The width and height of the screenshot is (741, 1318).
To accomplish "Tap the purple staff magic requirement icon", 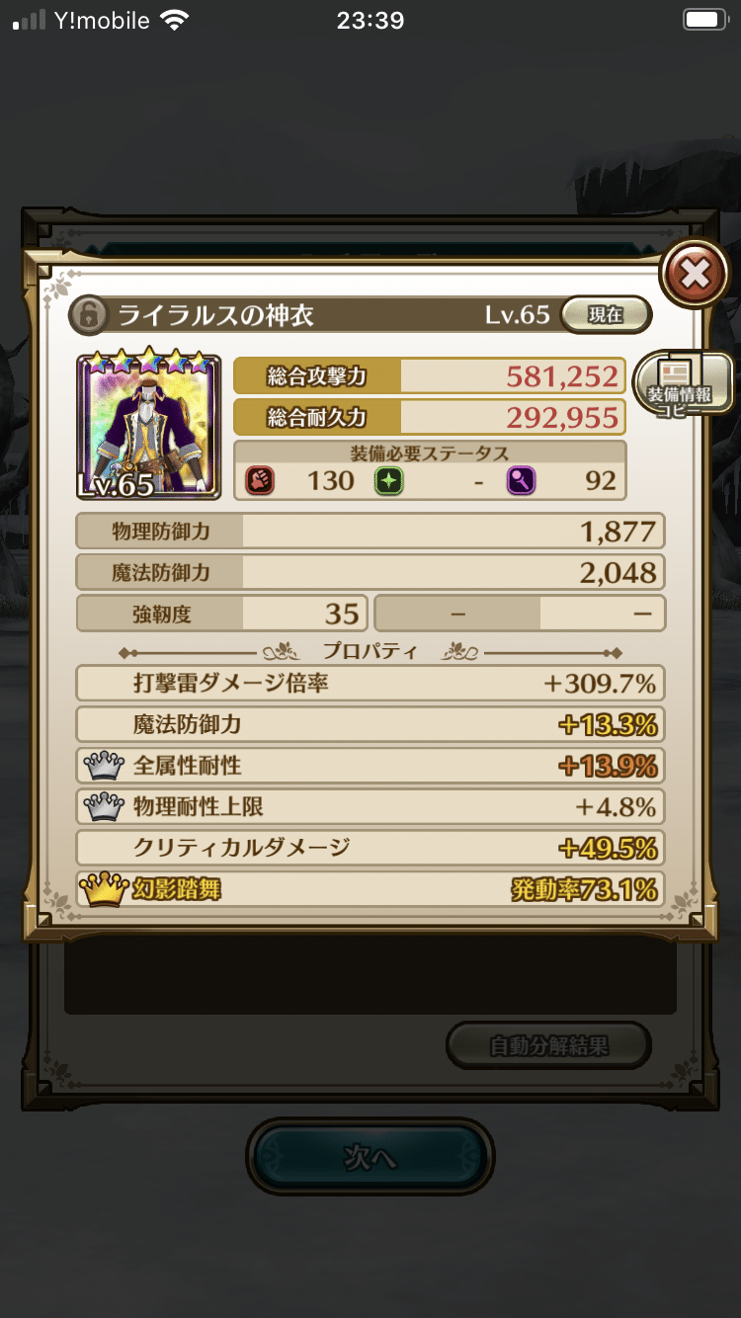I will (521, 481).
